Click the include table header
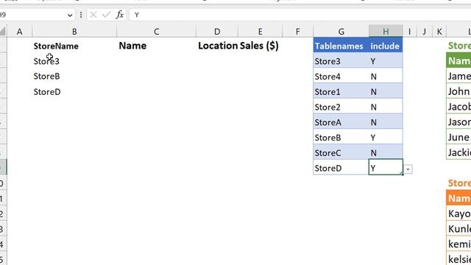Screen dimensions: 471x265 pos(386,46)
